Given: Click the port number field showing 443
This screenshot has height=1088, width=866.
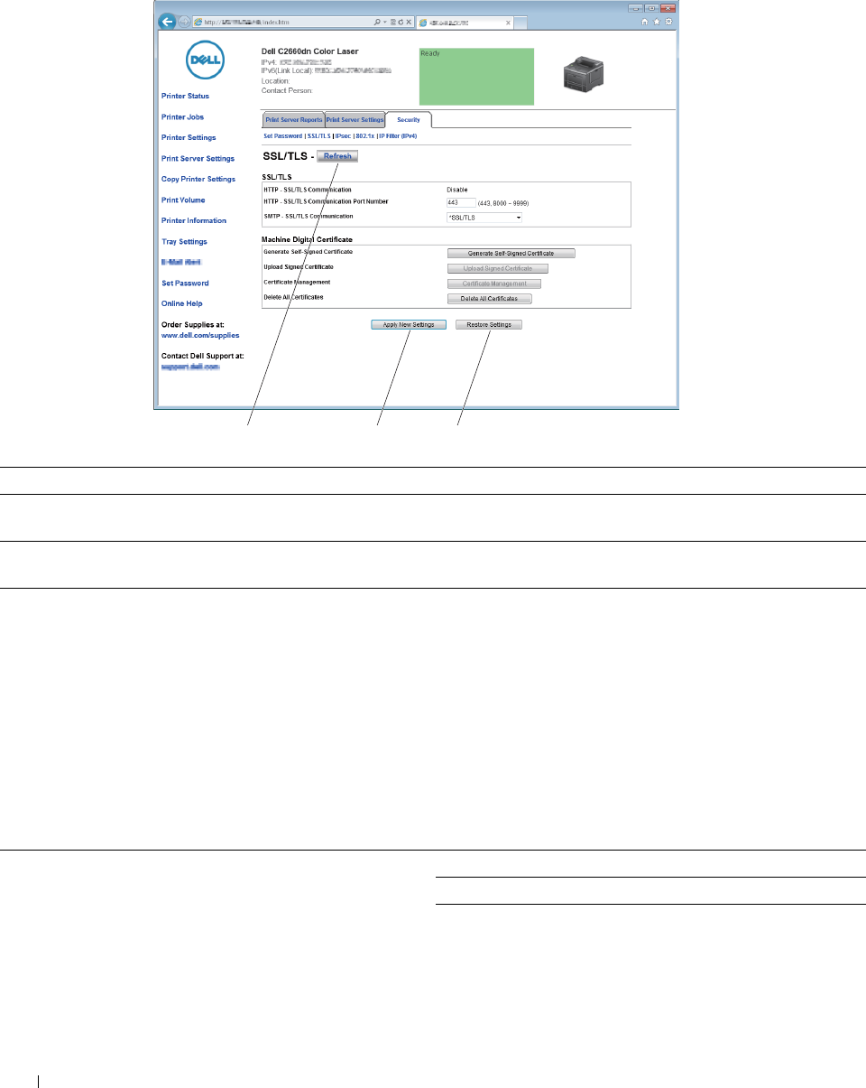Looking at the screenshot, I should pyautogui.click(x=461, y=203).
